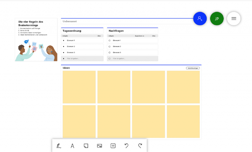Add a sticky note from the toolbar
Viewport: 252px width, 152px height.
click(86, 146)
